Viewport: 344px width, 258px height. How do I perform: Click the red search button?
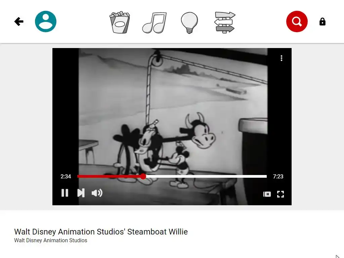coord(297,21)
